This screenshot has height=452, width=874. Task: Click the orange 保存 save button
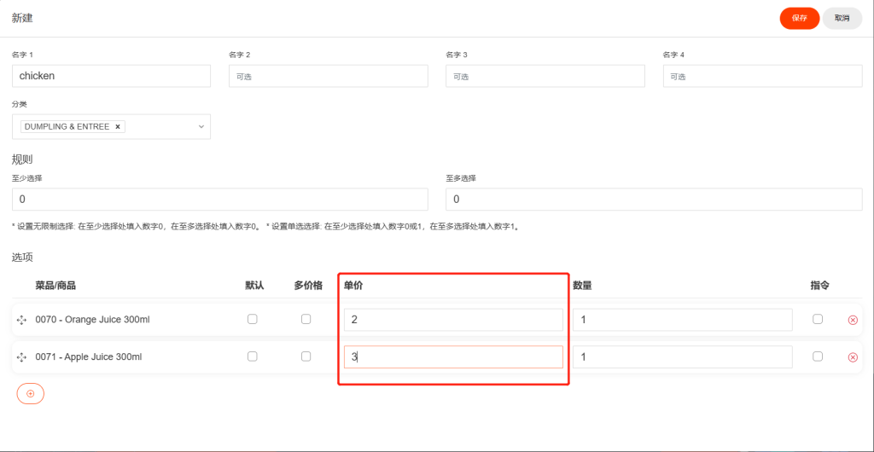point(799,19)
